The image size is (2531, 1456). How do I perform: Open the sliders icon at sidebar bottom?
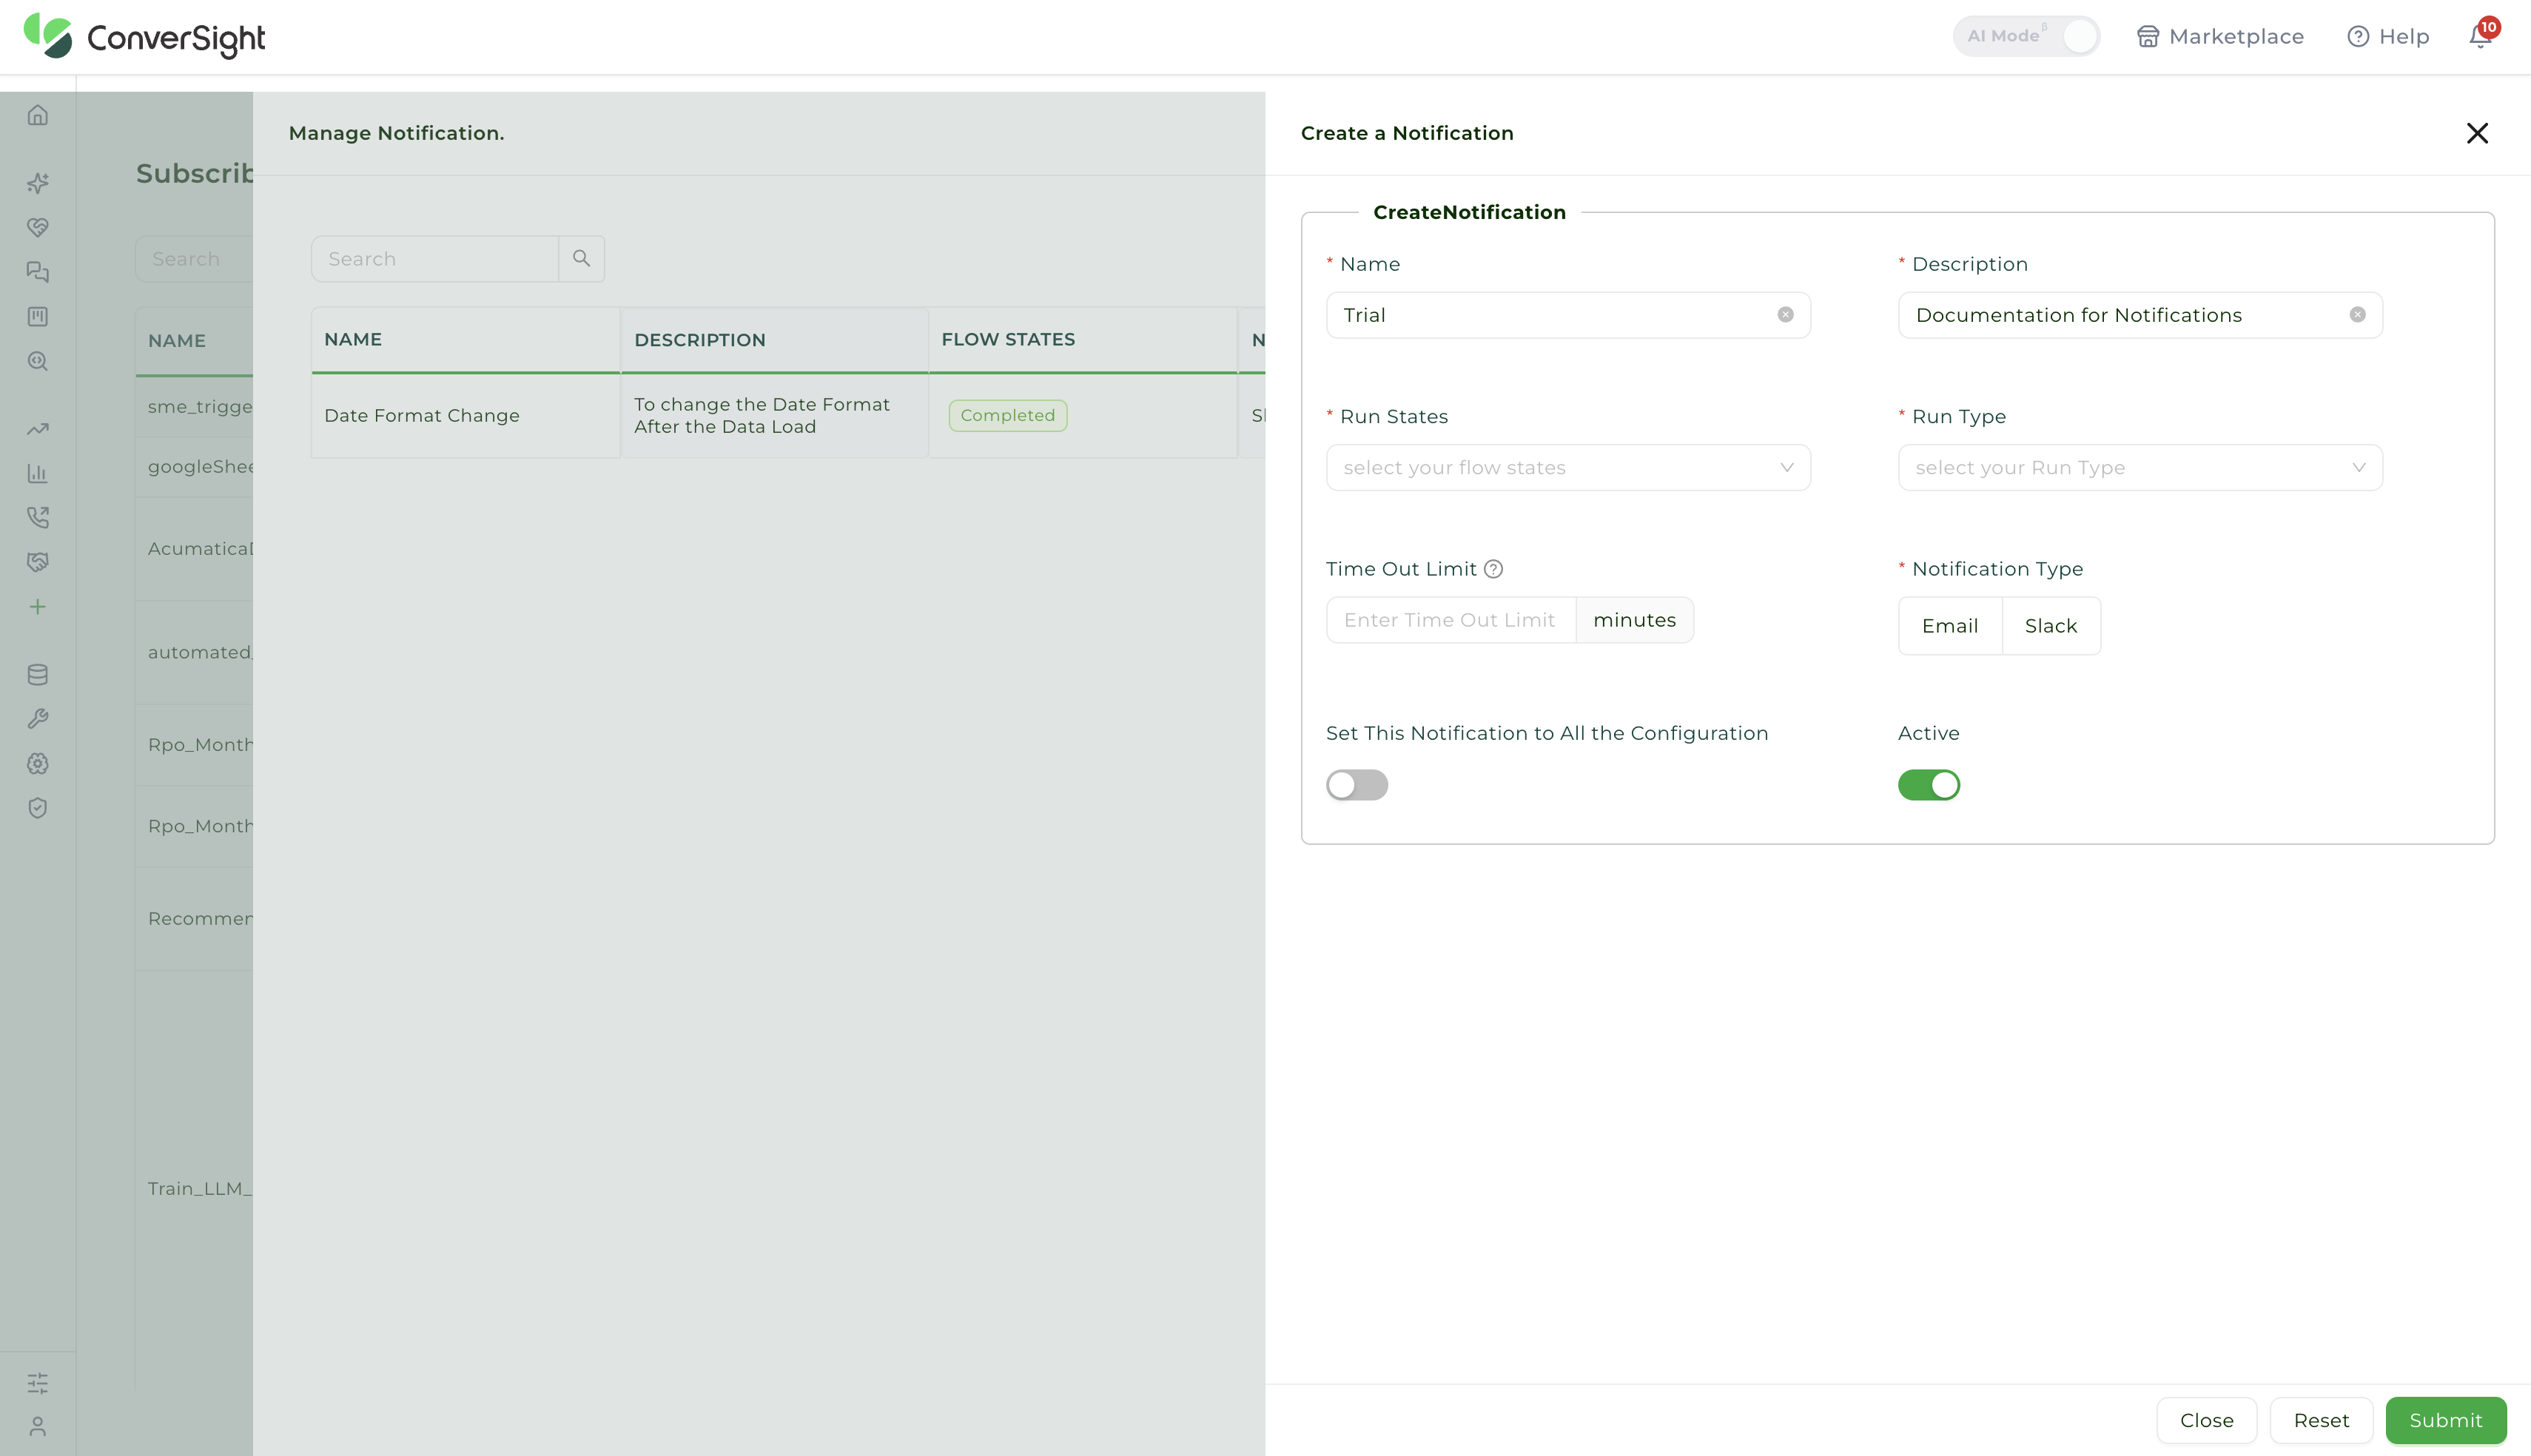tap(38, 1383)
